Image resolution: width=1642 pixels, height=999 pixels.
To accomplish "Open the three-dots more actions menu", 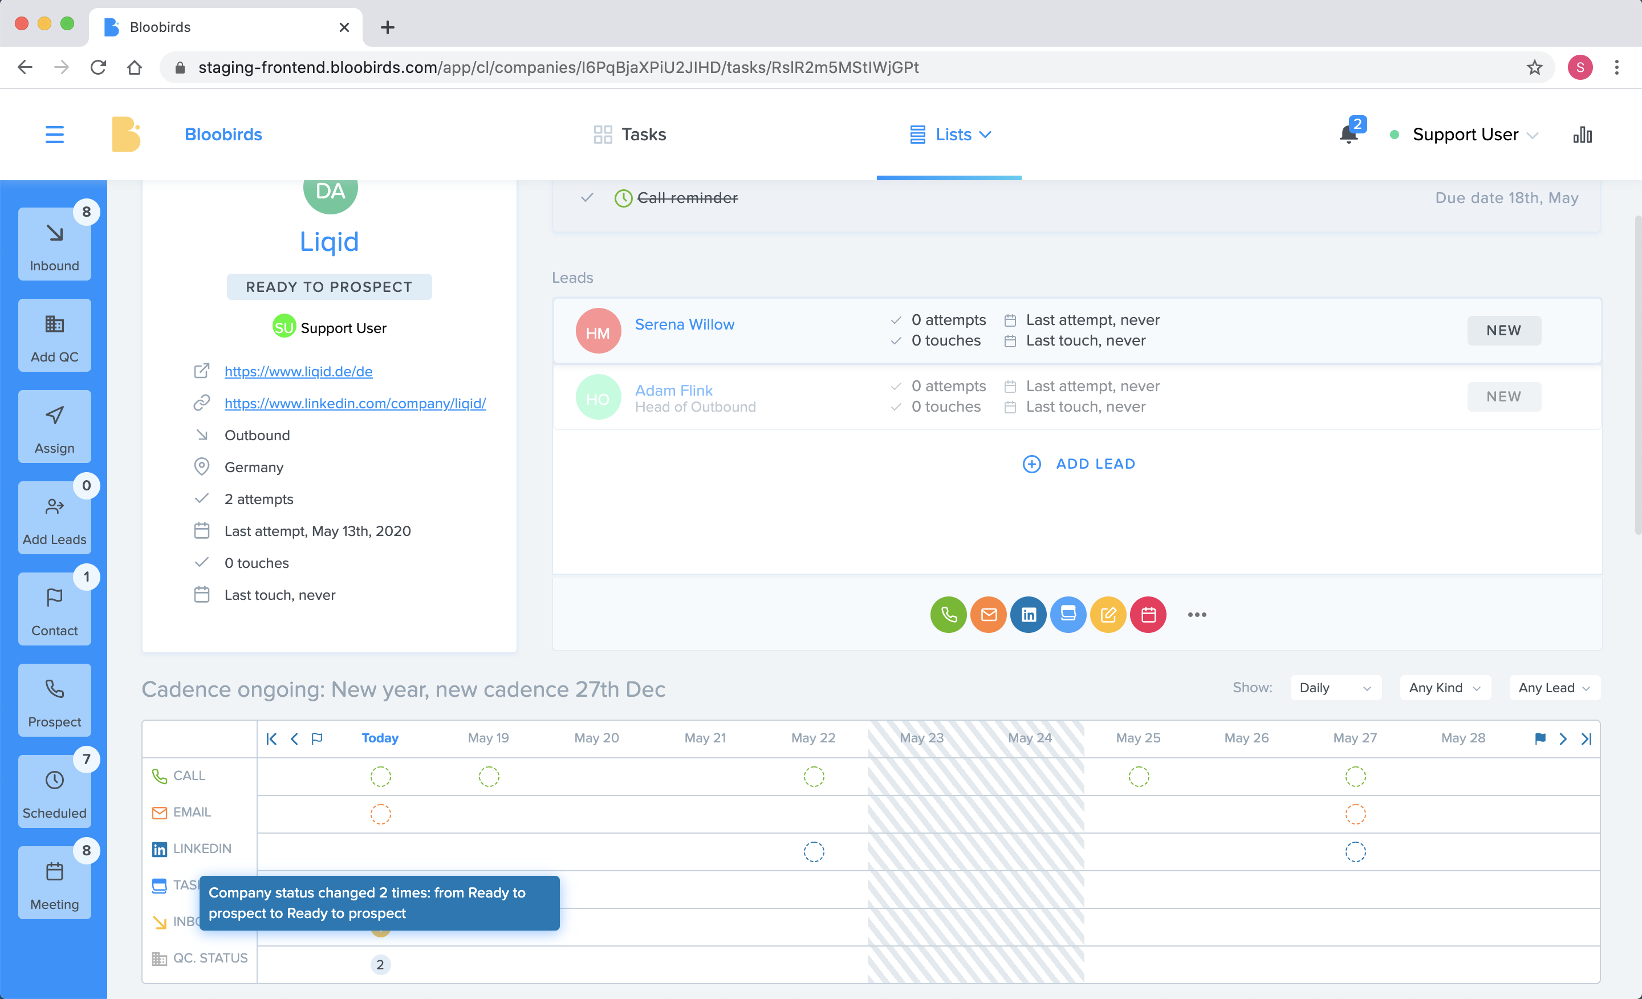I will 1197,615.
